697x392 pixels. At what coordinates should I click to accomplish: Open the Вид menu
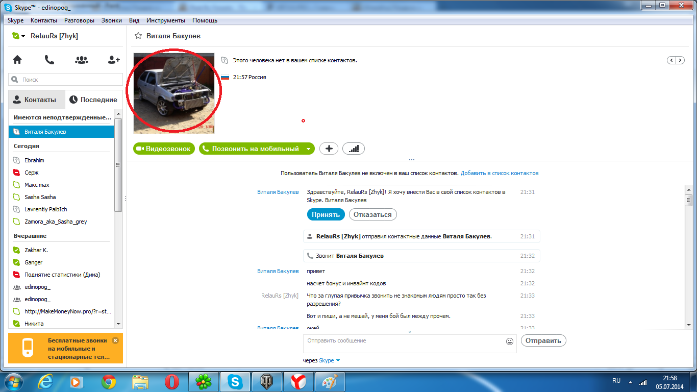pyautogui.click(x=134, y=20)
